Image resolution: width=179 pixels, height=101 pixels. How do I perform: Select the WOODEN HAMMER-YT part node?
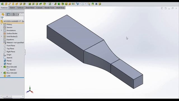click(x=12, y=21)
